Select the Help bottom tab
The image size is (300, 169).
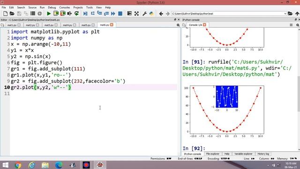coord(227,154)
